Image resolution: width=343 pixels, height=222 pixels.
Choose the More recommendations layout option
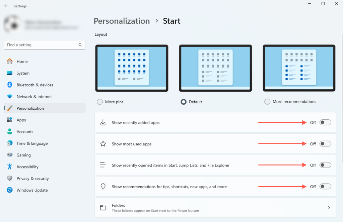click(x=267, y=102)
